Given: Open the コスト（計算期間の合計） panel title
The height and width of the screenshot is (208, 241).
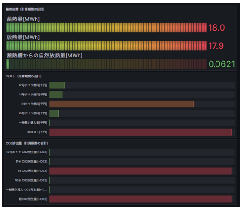Looking at the screenshot, I should pos(24,76).
